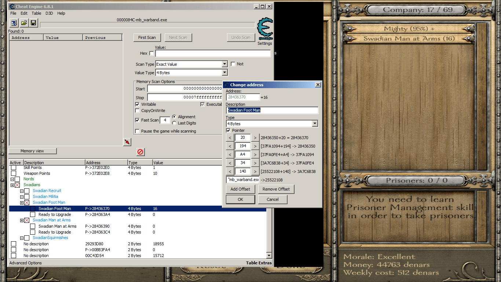The width and height of the screenshot is (501, 282).
Task: Save the cheat table with the disk icon
Action: coord(33,23)
